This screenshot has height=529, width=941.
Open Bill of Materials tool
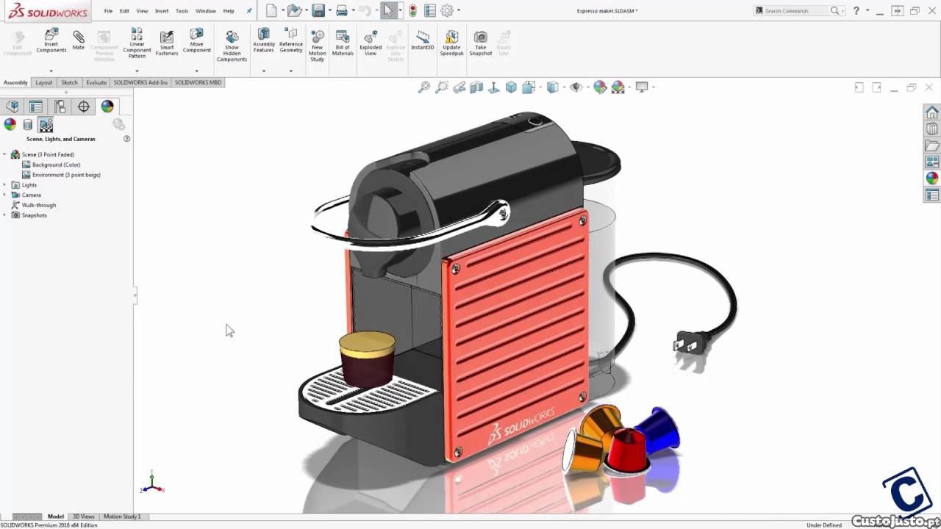[x=343, y=43]
